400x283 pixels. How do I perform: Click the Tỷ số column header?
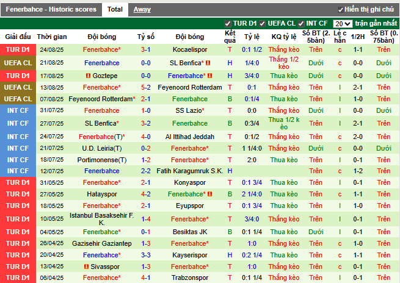pos(146,37)
